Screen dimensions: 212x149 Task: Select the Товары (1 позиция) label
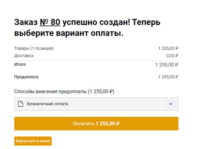tap(34, 48)
